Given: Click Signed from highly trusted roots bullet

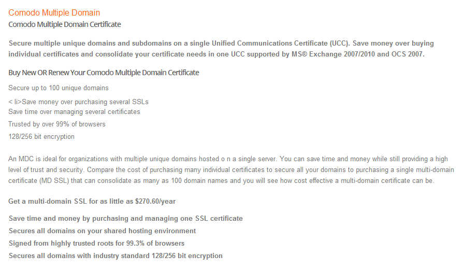Looking at the screenshot, I should 96,244.
